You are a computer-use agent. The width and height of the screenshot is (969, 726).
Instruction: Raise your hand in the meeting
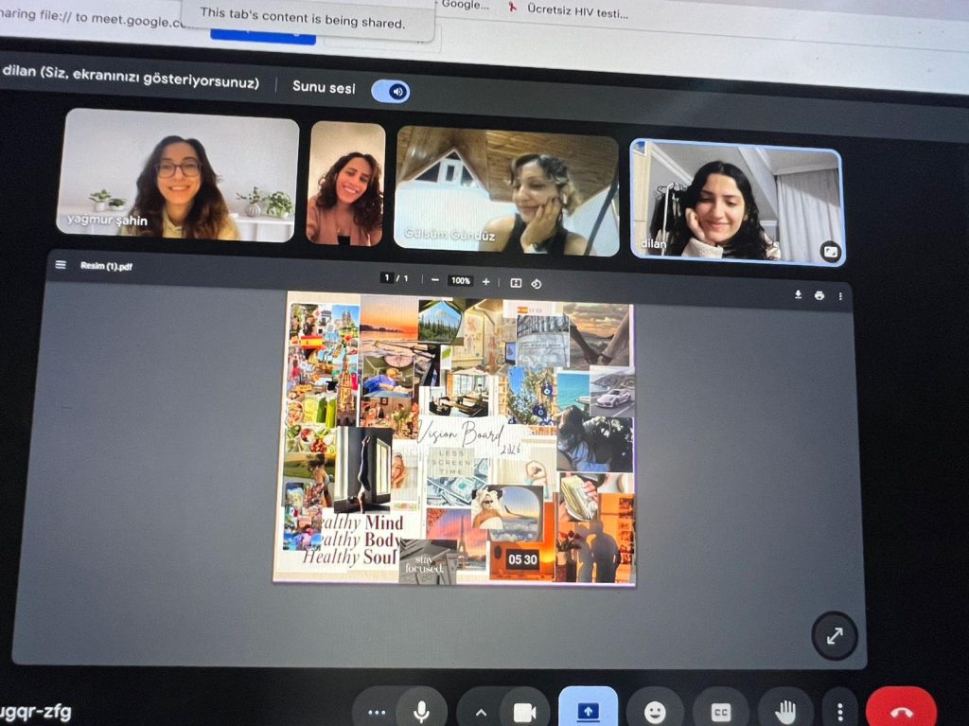pyautogui.click(x=784, y=712)
